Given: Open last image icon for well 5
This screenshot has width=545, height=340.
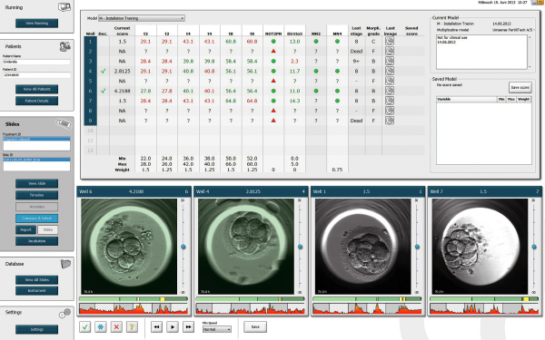Looking at the screenshot, I should tap(390, 81).
